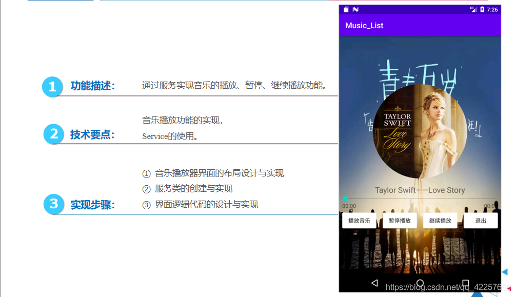Tap the 继续播放 resume button
516x297 pixels.
[x=440, y=221]
